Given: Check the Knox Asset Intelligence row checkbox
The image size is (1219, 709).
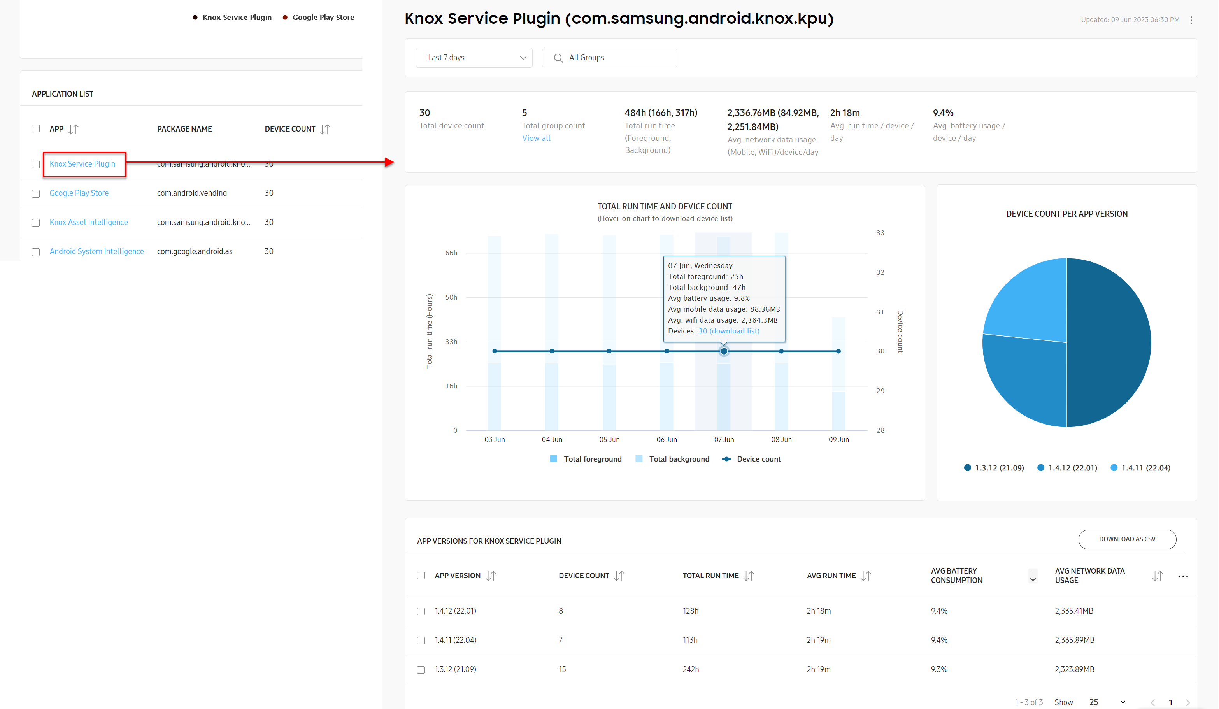Looking at the screenshot, I should tap(36, 223).
